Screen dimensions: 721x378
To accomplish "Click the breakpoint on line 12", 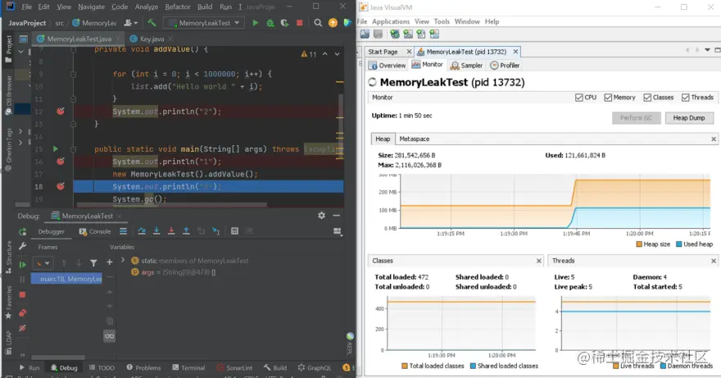I will click(61, 111).
